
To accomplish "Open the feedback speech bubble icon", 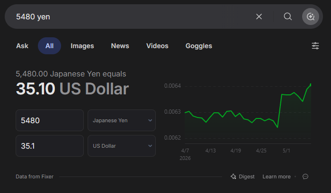I will [x=305, y=176].
